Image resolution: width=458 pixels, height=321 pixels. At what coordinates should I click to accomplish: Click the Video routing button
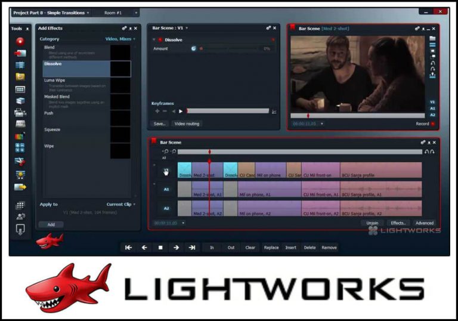click(x=187, y=124)
